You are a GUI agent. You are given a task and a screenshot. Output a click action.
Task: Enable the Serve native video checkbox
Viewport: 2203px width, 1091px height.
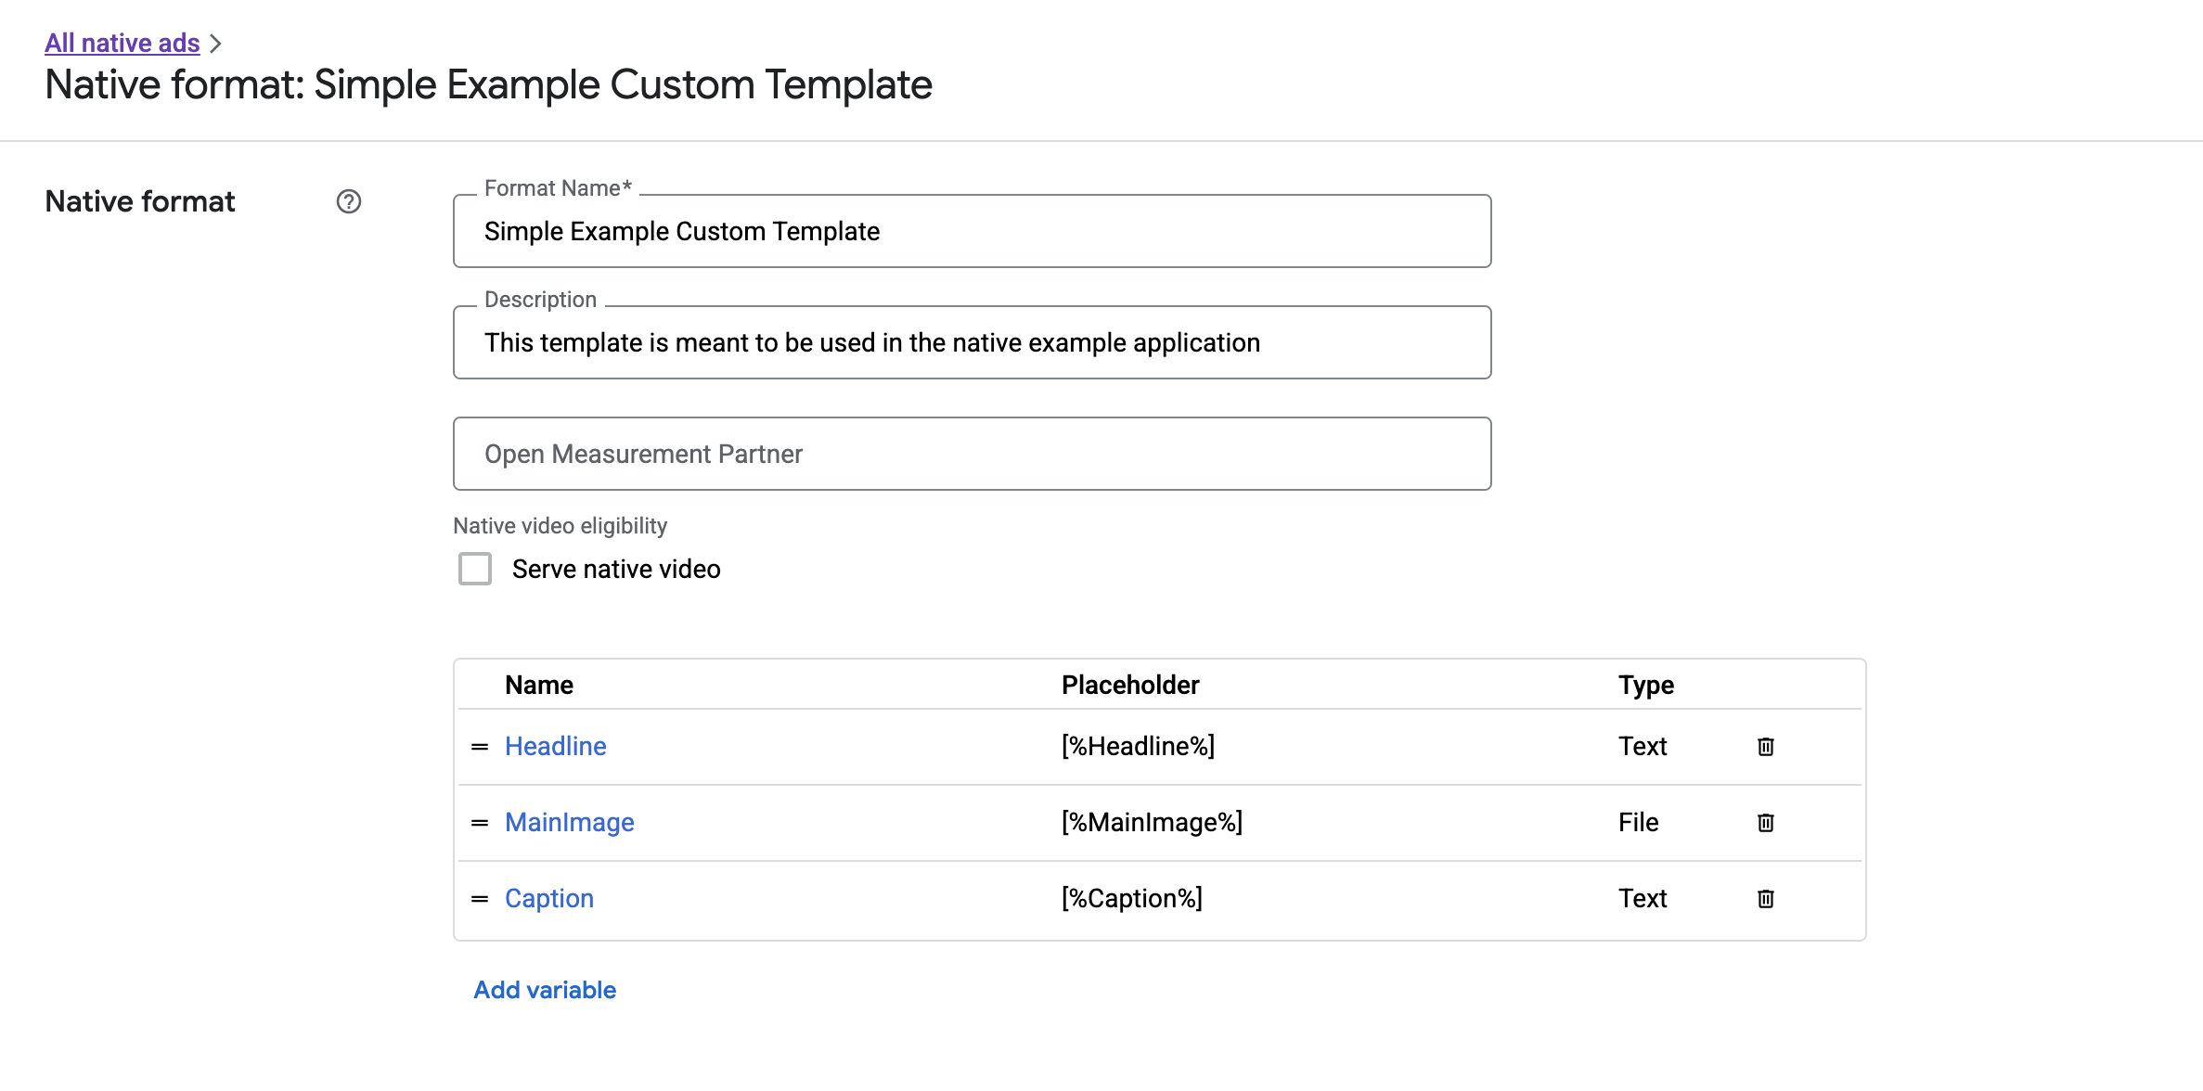click(475, 569)
